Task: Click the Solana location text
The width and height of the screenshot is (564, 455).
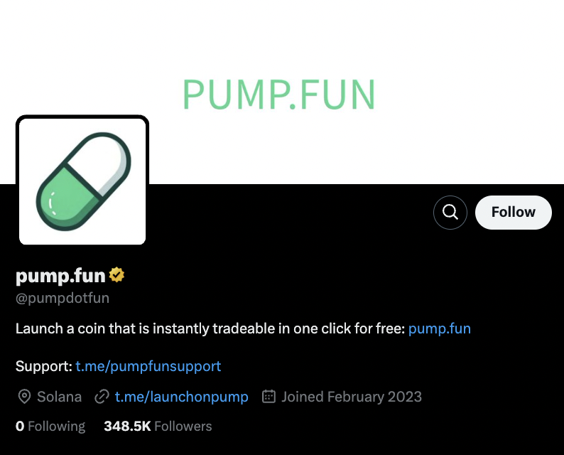Action: point(59,397)
